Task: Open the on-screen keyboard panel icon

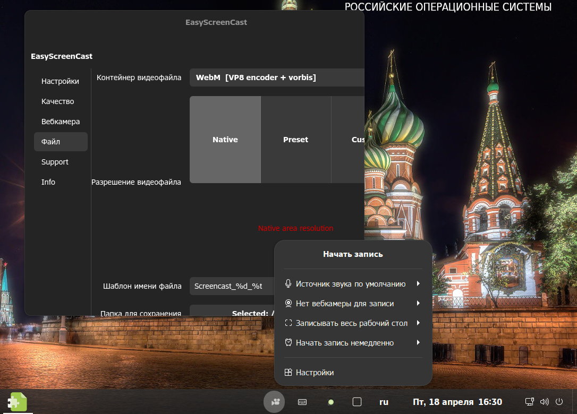Action: pyautogui.click(x=302, y=402)
